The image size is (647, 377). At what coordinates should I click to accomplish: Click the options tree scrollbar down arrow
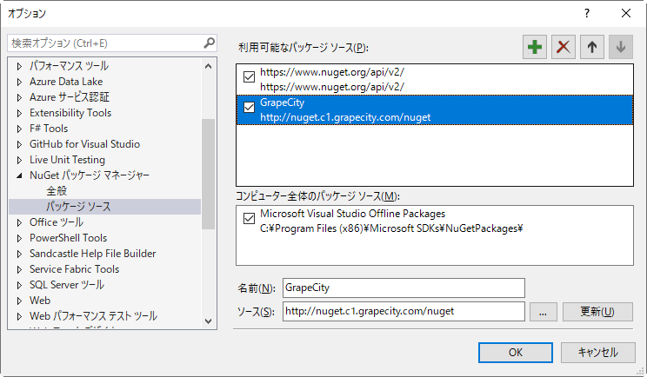(x=209, y=321)
